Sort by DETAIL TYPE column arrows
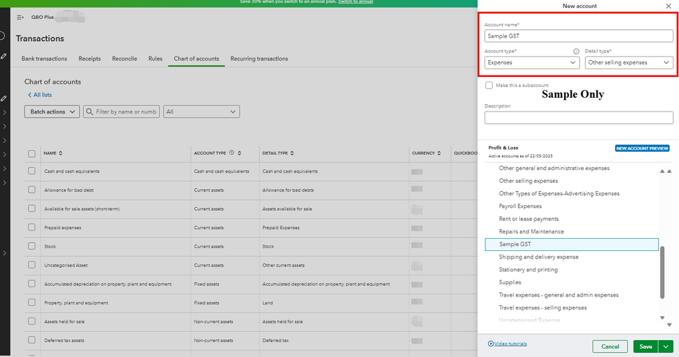The height and width of the screenshot is (357, 679). (292, 153)
